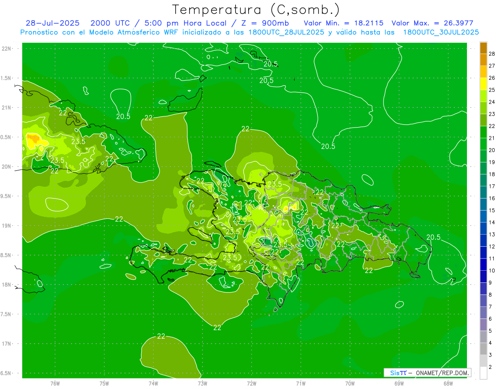The image size is (503, 389).
Task: Click the '71W' longitude axis label
Action: point(301,383)
